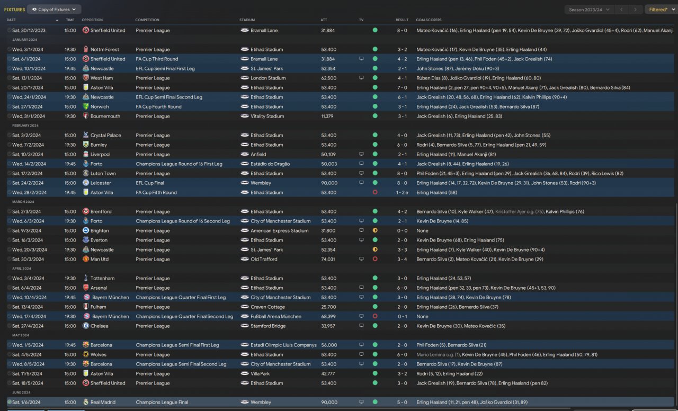Click the Wolves club badge
678x411 pixels.
pyautogui.click(x=86, y=354)
